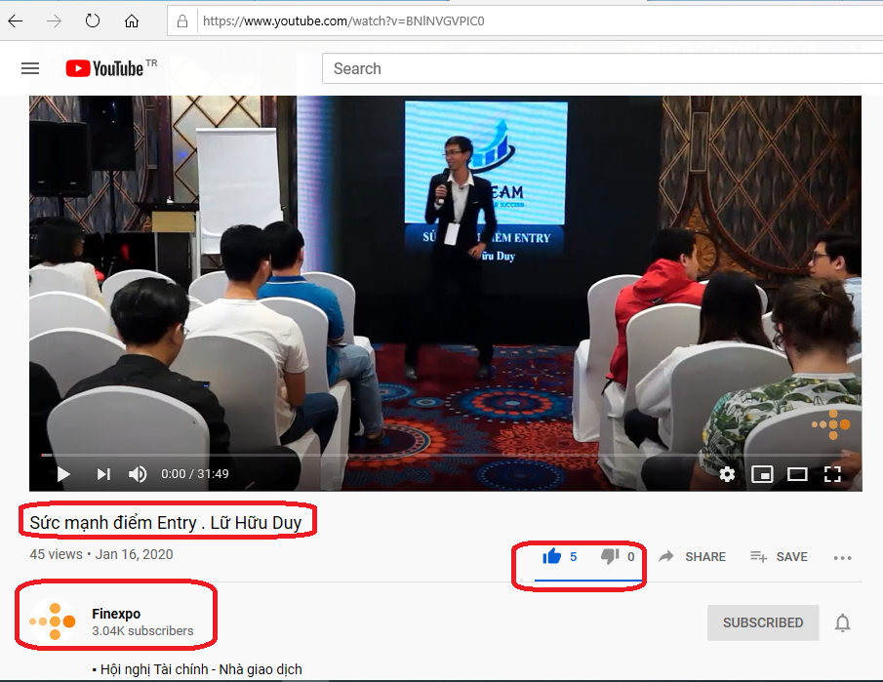
Task: Click the video title 'Sức mạnh điểm Entry'
Action: 166,523
